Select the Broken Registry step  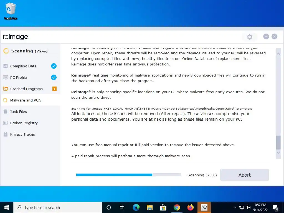coord(31,123)
